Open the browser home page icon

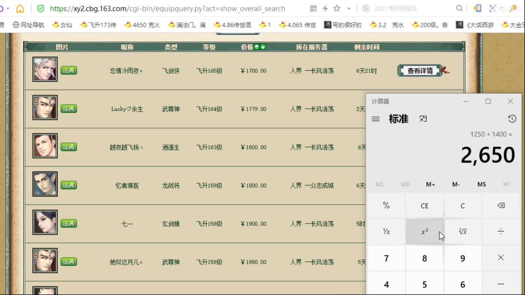[x=20, y=9]
